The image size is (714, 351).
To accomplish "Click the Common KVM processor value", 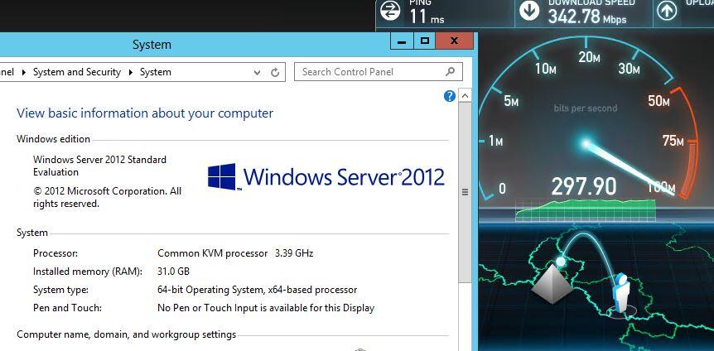I will point(235,253).
